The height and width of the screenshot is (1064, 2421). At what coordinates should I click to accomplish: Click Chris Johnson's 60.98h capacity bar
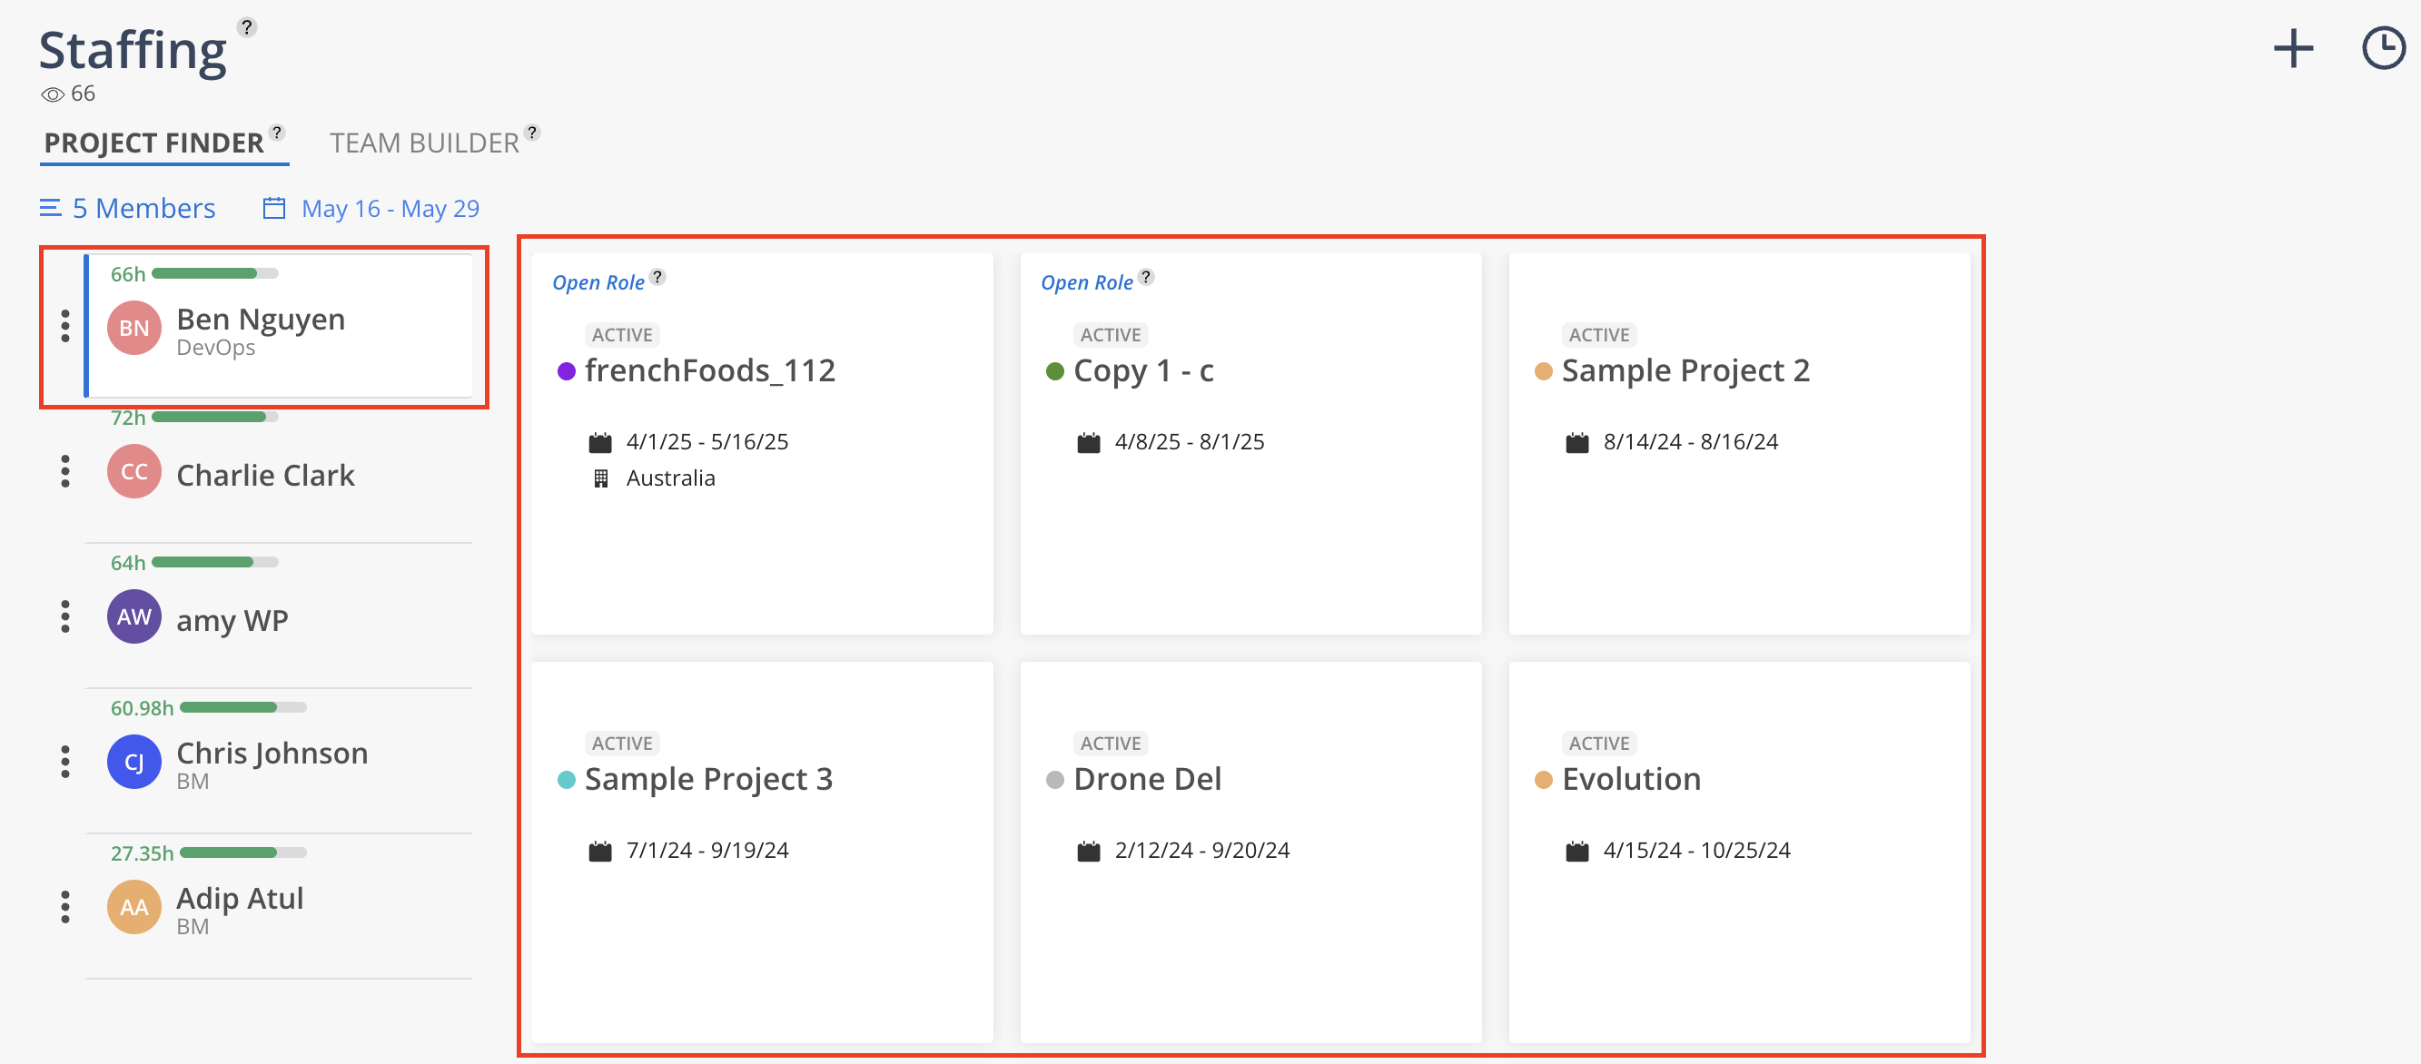pyautogui.click(x=243, y=707)
